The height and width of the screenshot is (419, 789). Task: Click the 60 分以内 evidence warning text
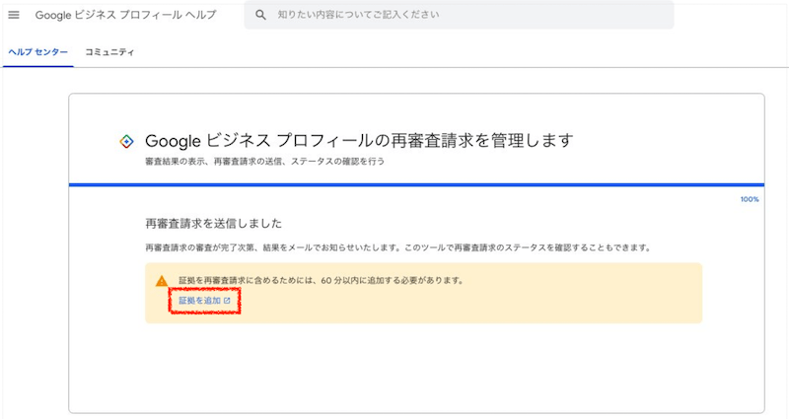point(322,280)
